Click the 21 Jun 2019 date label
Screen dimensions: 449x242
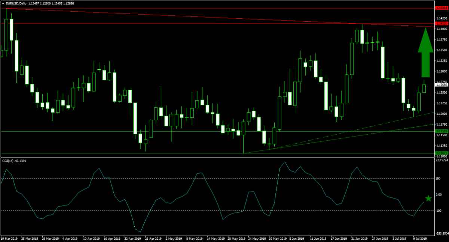[x=359, y=238]
